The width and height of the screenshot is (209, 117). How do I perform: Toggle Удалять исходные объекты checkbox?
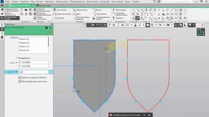click(20, 77)
